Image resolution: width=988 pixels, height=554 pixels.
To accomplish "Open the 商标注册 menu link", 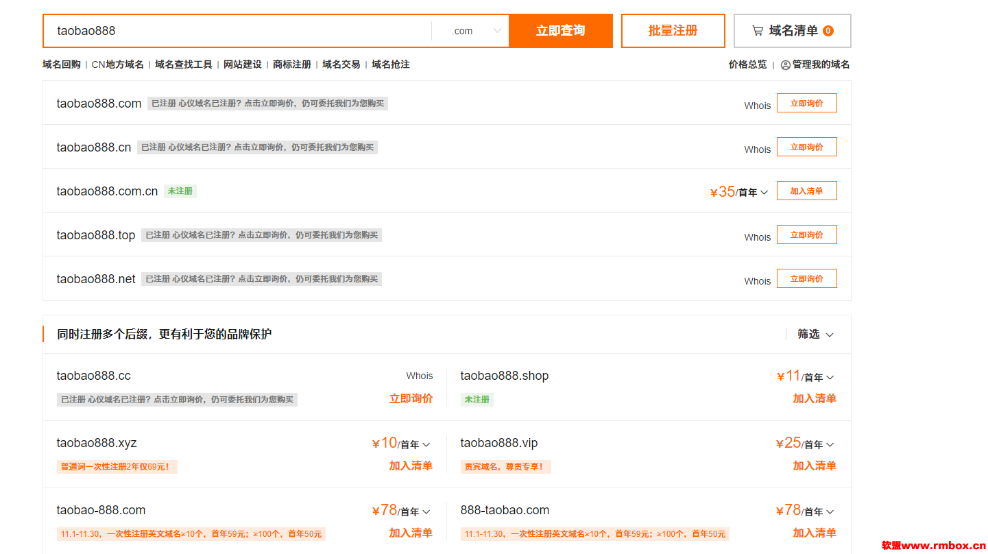I will pyautogui.click(x=292, y=64).
